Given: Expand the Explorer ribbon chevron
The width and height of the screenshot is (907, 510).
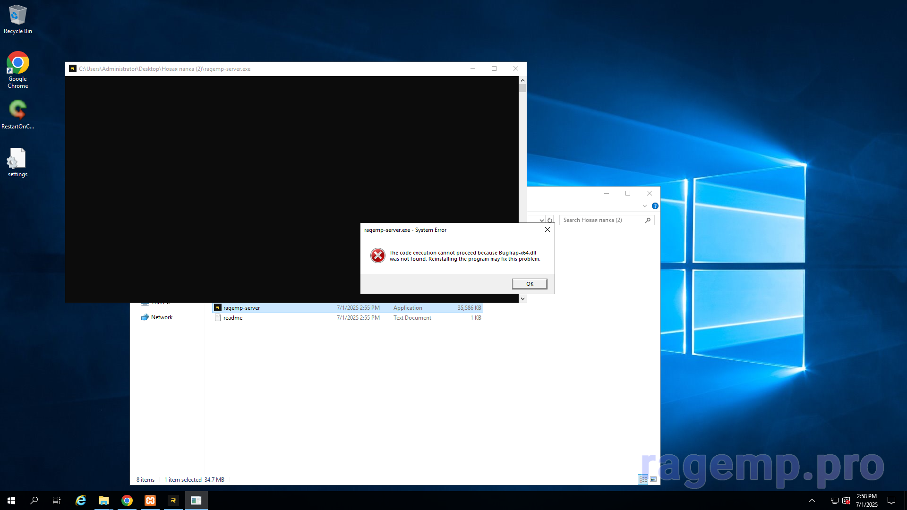Looking at the screenshot, I should click(644, 206).
